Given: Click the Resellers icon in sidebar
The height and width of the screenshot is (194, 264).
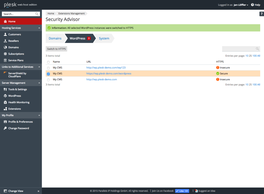Looking at the screenshot, I should (x=5, y=41).
